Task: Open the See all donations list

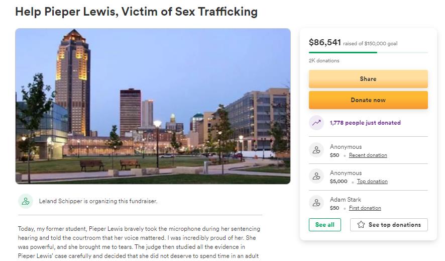Action: pyautogui.click(x=324, y=225)
